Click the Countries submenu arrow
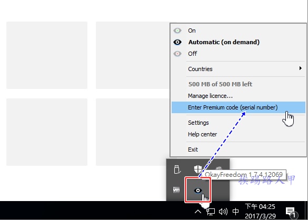 tap(300, 68)
